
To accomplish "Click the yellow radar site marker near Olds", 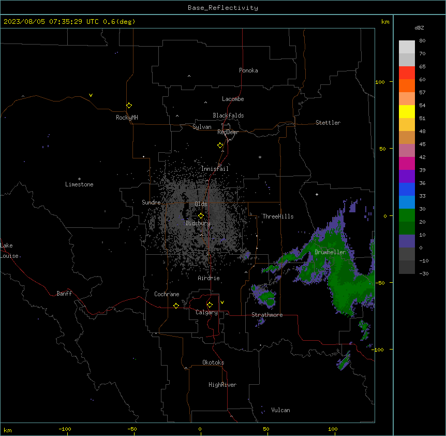I will point(201,216).
